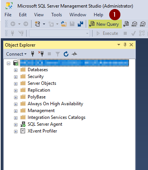Expand Always On High Availability folder
This screenshot has height=170, width=148.
[x=16, y=104]
